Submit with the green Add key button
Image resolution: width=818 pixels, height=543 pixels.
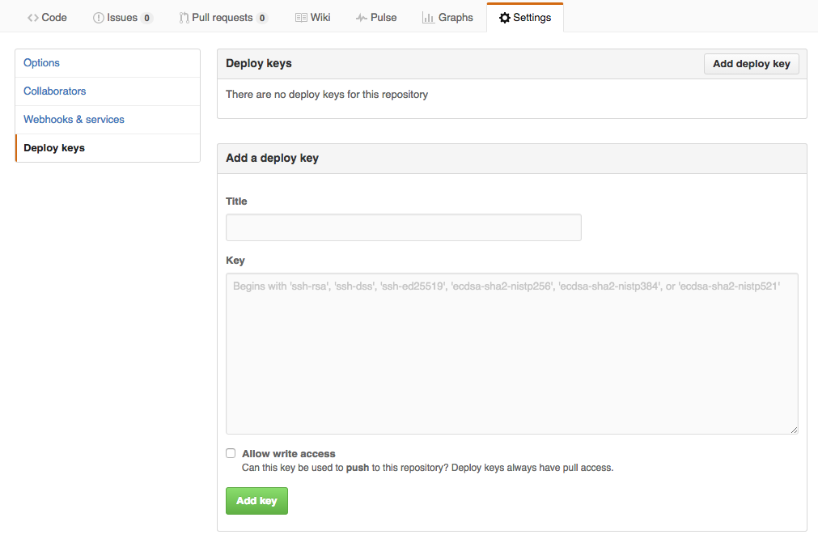click(x=256, y=501)
